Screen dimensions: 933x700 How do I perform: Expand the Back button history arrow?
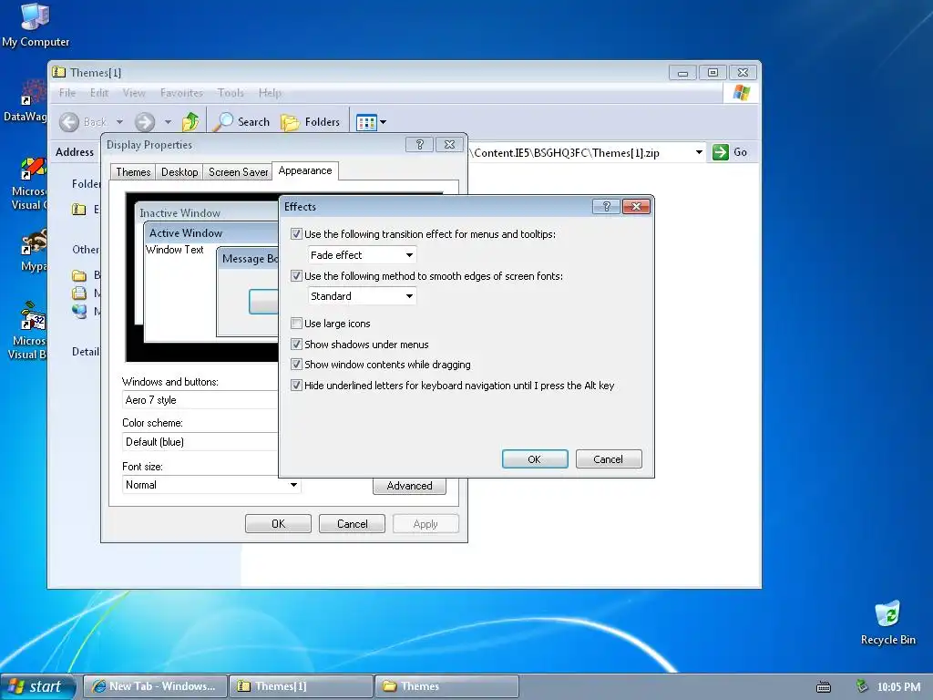click(119, 122)
